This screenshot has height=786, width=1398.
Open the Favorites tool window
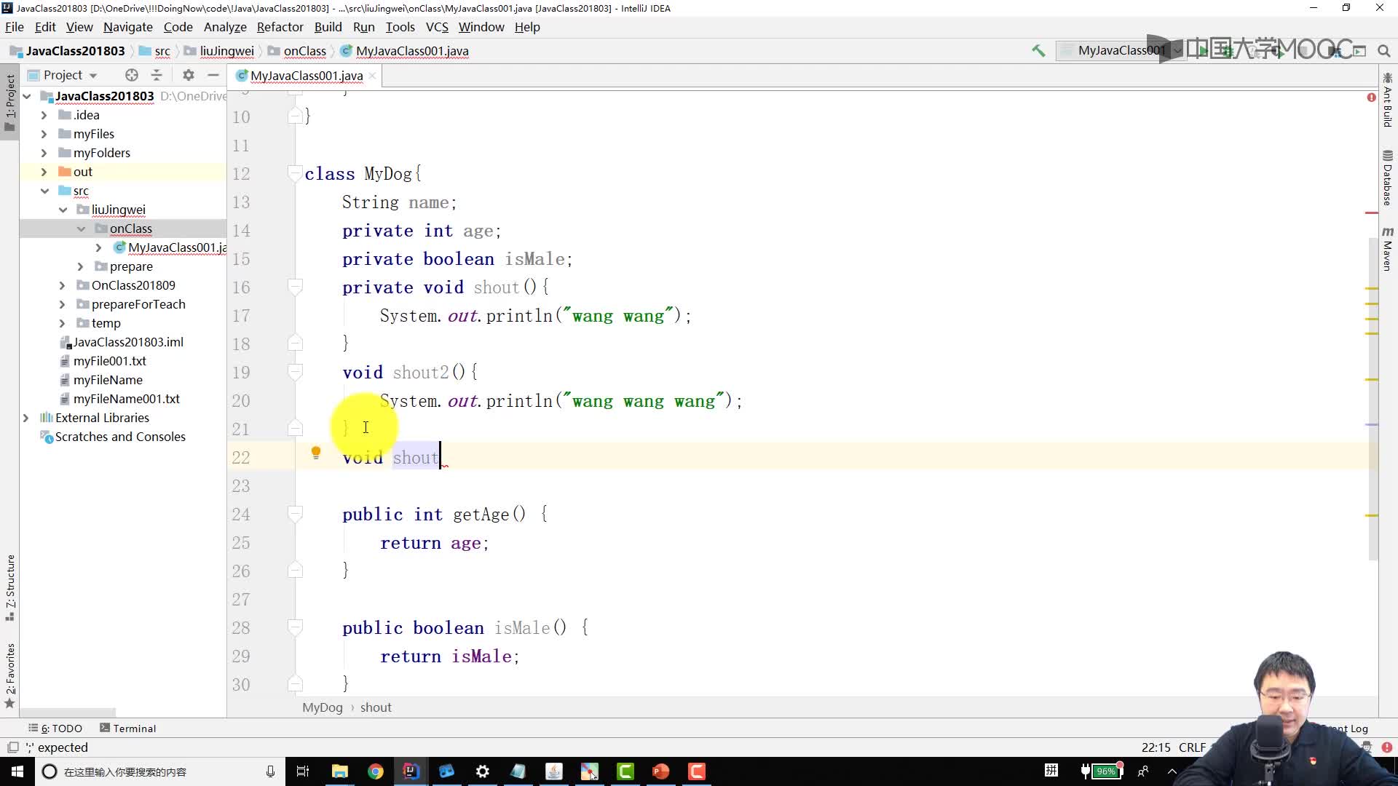pos(10,675)
